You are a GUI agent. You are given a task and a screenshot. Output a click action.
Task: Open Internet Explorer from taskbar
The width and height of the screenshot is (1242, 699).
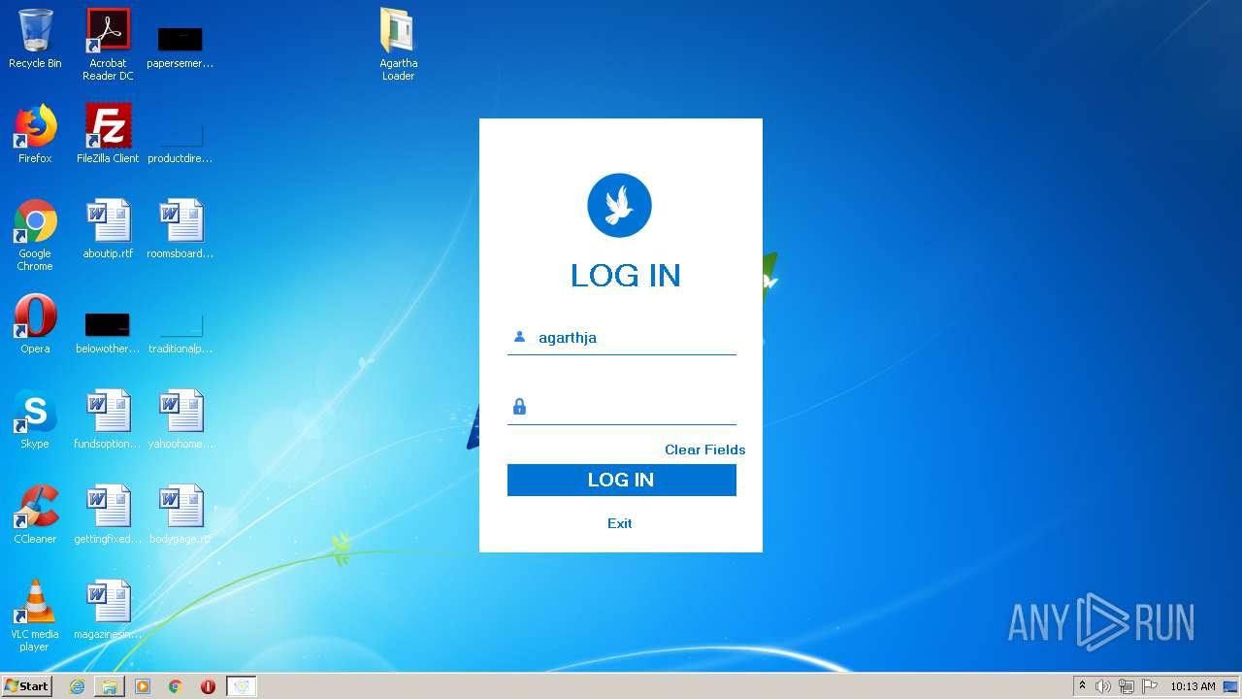click(77, 686)
